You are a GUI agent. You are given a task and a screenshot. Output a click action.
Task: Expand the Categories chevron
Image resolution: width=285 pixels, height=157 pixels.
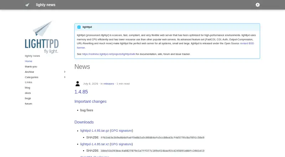[x=65, y=77]
